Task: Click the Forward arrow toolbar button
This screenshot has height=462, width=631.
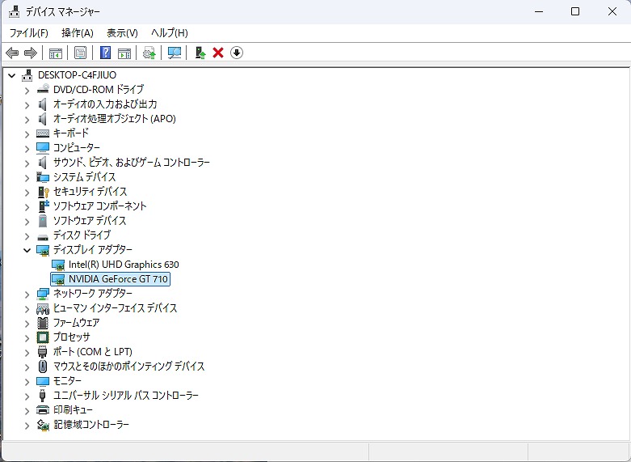Action: coord(31,53)
